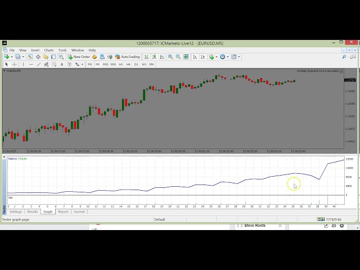Viewport: 360px width, 270px height.
Task: Select the Fibonacci retracement tool
Action: click(x=55, y=64)
